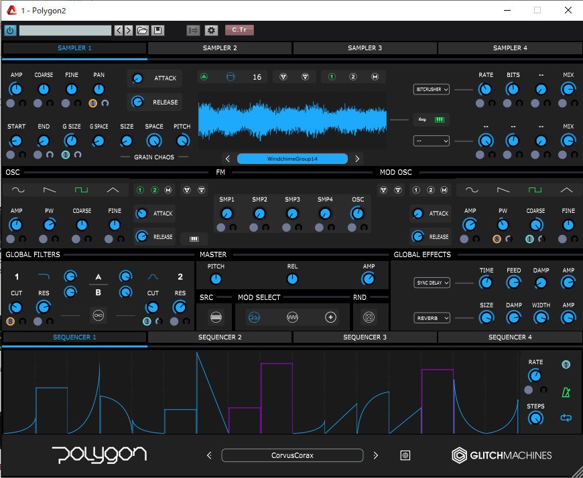Randomize with the RND dice icon
Screen dimensions: 583x478
coord(369,317)
